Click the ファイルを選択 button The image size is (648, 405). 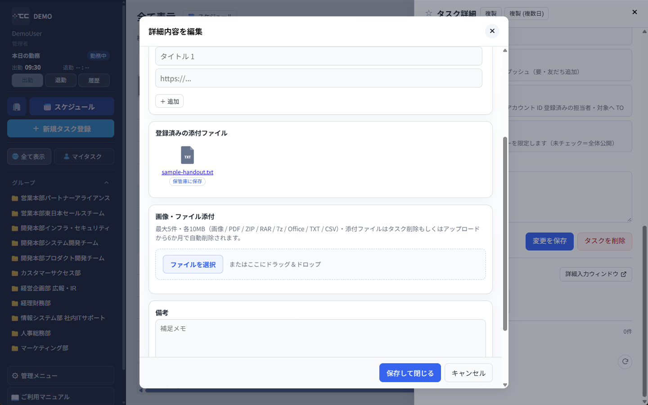click(x=193, y=265)
